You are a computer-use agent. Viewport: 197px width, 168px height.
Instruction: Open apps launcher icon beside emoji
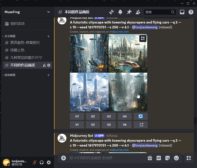[189, 158]
